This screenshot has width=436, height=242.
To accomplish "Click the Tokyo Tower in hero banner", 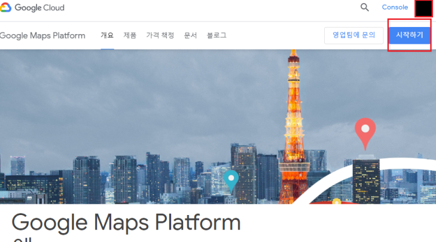I will tap(294, 127).
